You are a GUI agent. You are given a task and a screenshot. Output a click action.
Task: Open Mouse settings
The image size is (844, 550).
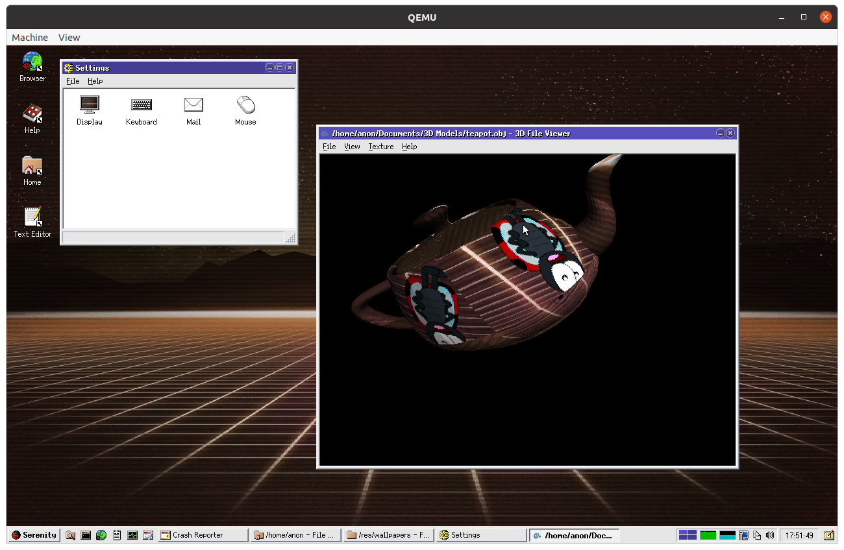[245, 107]
